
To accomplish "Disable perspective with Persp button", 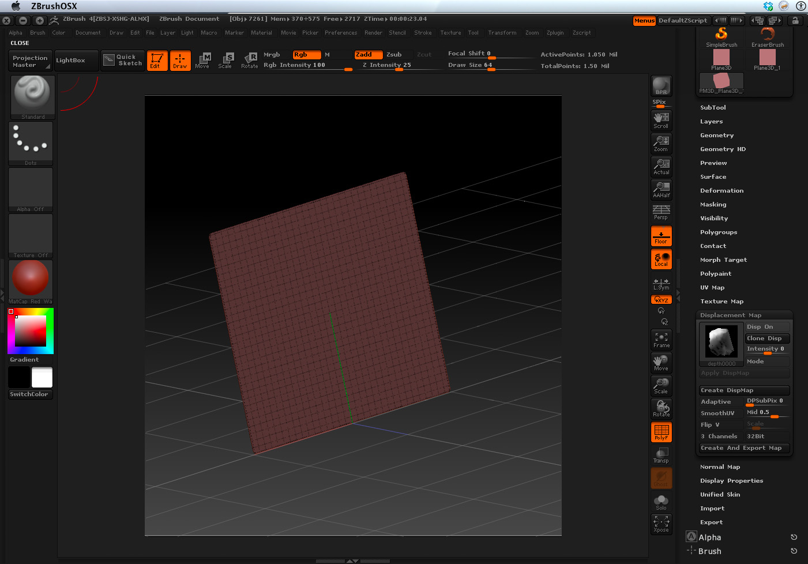I will pos(661,212).
